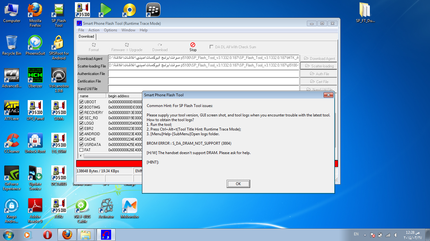The image size is (430, 241).
Task: Open the File menu
Action: click(x=81, y=30)
